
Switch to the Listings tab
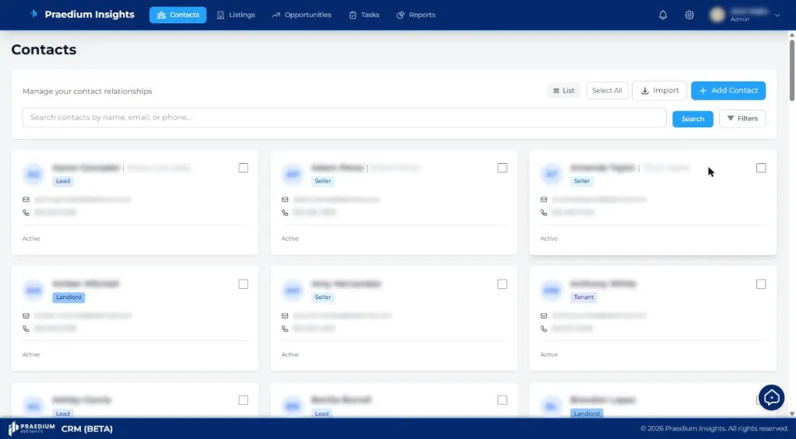[x=236, y=15]
